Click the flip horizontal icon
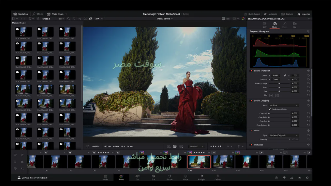This screenshot has width=331, height=186. coord(271,95)
